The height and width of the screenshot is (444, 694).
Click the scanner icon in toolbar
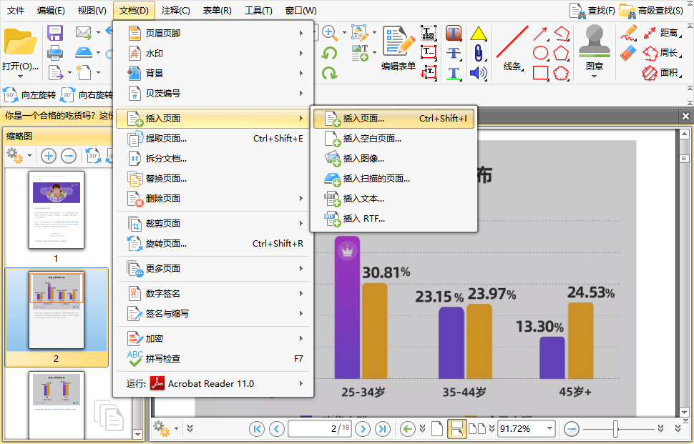(83, 53)
